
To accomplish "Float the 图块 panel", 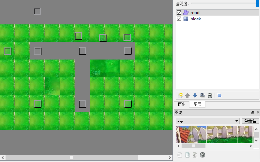I will pyautogui.click(x=253, y=113).
